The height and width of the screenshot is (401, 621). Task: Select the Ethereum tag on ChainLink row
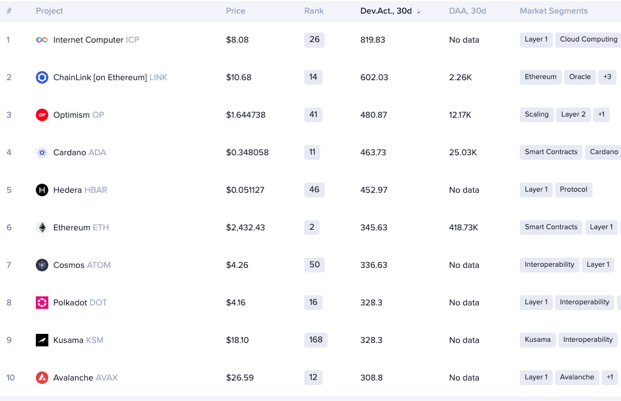coord(541,77)
